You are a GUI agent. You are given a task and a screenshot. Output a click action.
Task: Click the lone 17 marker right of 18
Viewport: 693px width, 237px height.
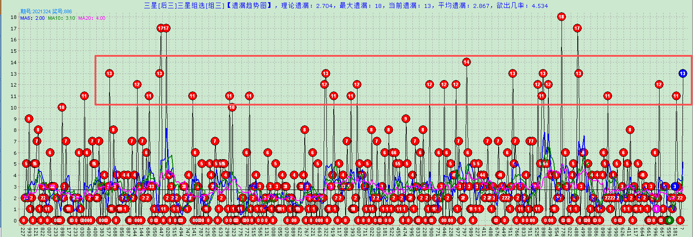tap(577, 28)
